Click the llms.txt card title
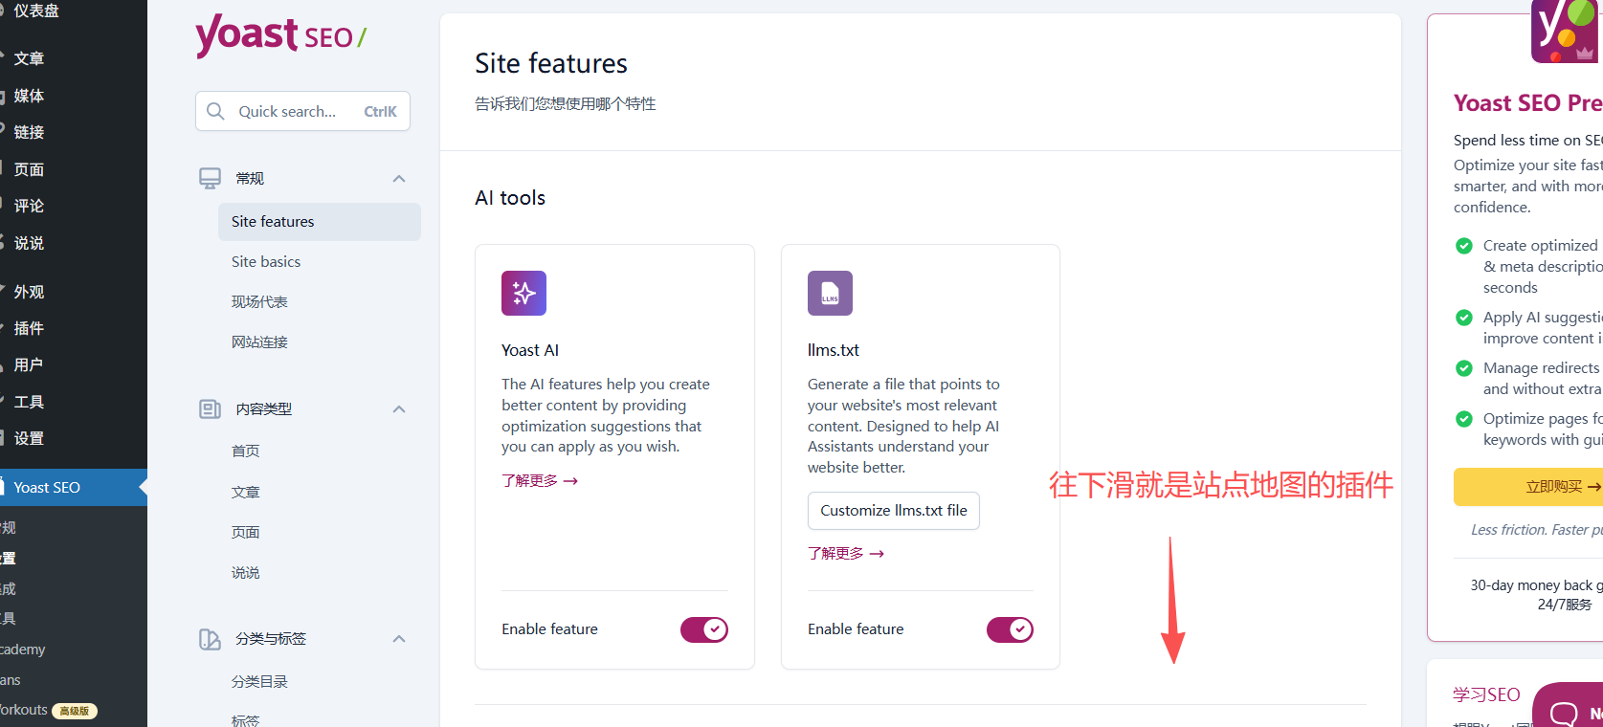The height and width of the screenshot is (727, 1603). pos(834,350)
